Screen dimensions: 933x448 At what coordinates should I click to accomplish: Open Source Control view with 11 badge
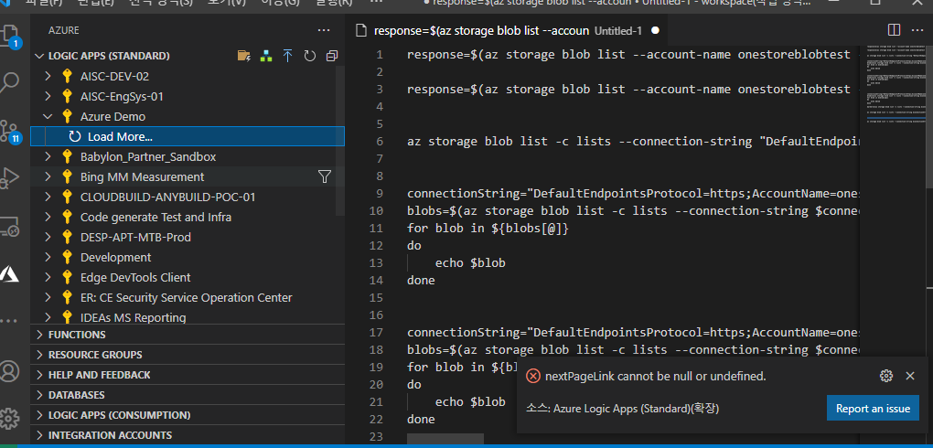[11, 132]
